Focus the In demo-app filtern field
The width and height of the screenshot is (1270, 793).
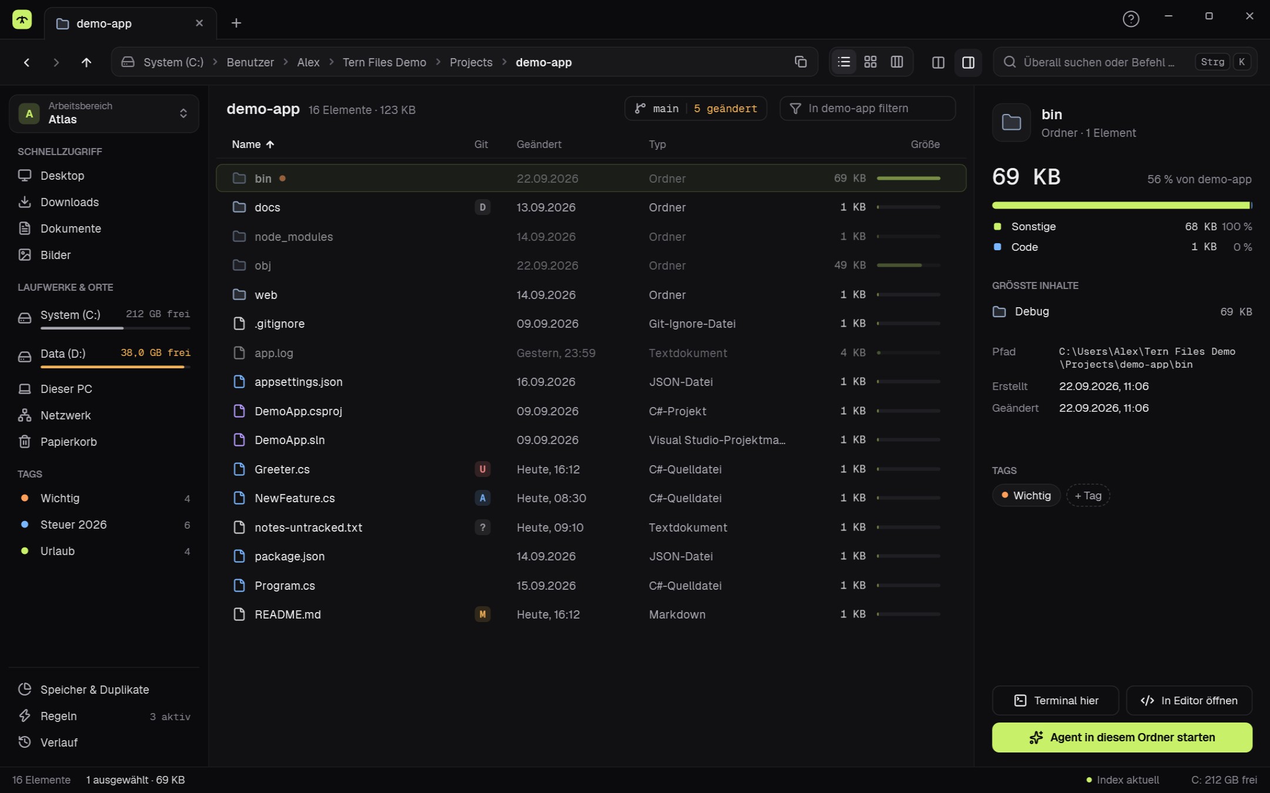867,109
